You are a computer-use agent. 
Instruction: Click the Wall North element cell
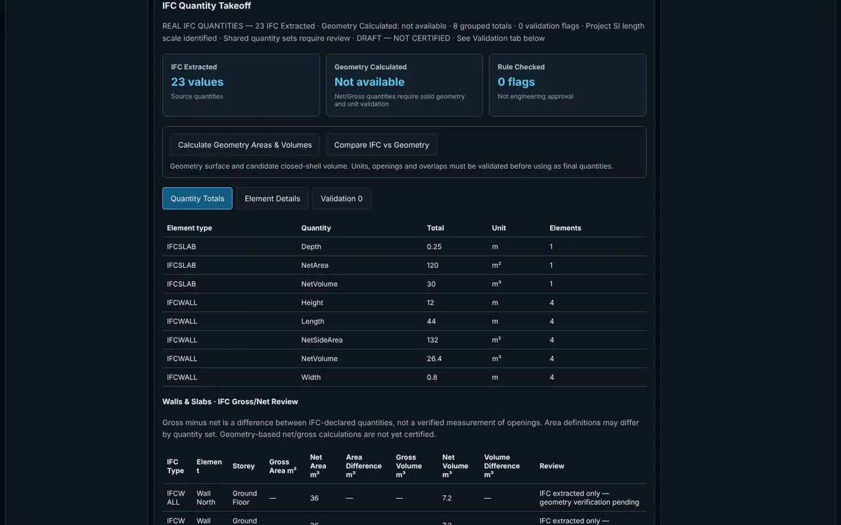(x=206, y=497)
